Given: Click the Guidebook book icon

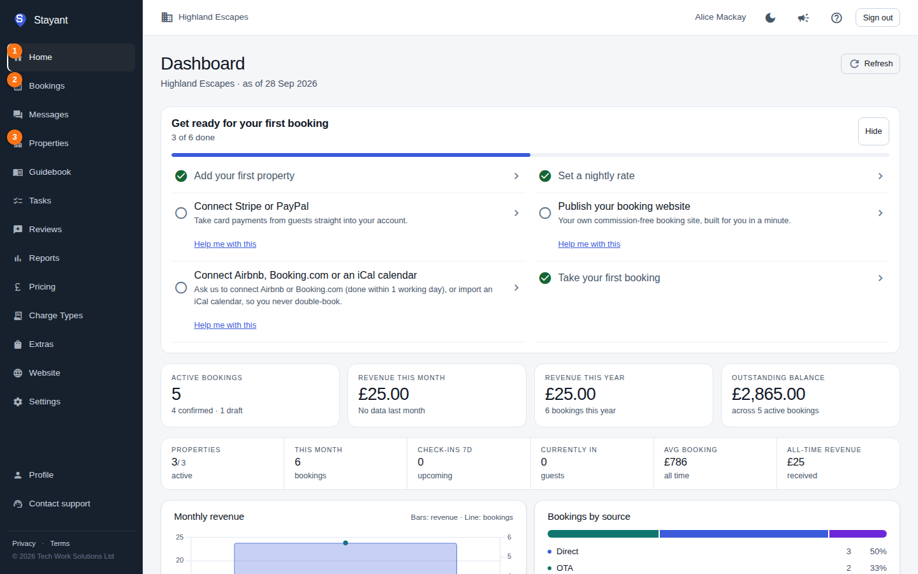Looking at the screenshot, I should pyautogui.click(x=18, y=172).
